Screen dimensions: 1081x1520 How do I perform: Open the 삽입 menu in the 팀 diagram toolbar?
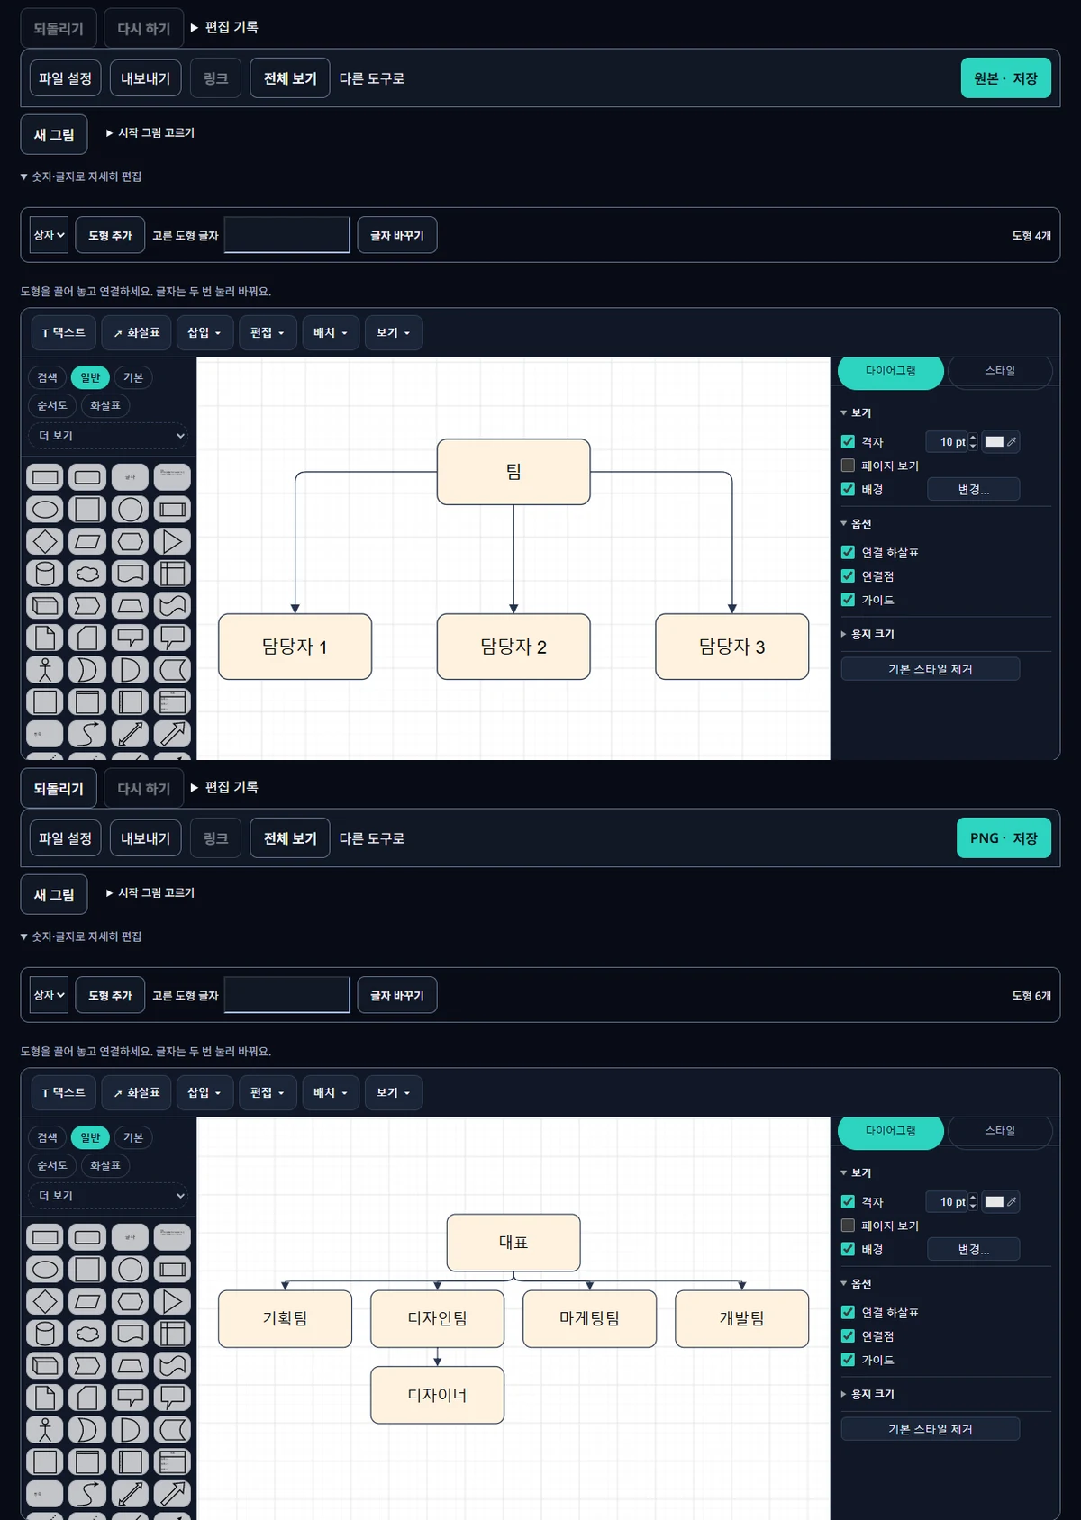coord(204,333)
